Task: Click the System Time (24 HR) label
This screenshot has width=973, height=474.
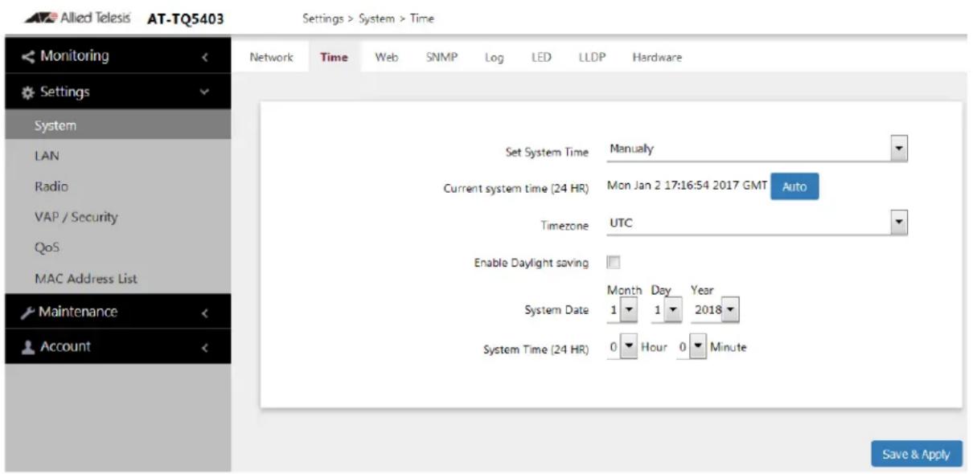Action: (x=536, y=349)
